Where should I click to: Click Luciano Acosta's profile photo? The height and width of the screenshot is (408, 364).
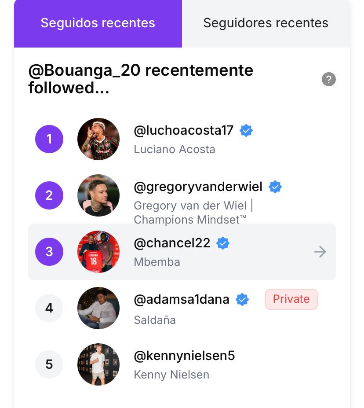98,139
